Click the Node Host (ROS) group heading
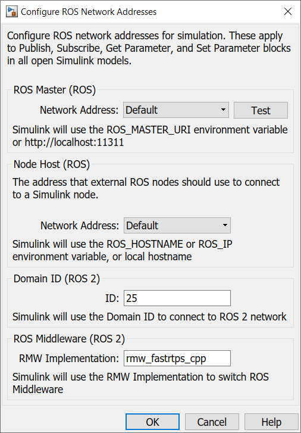The height and width of the screenshot is (433, 301). coord(52,164)
